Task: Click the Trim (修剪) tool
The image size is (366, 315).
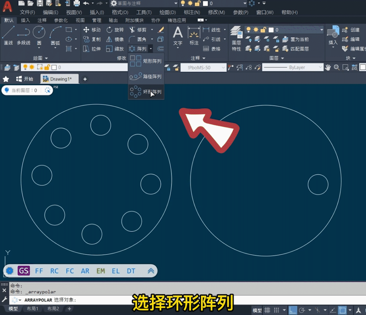Action: coord(138,29)
